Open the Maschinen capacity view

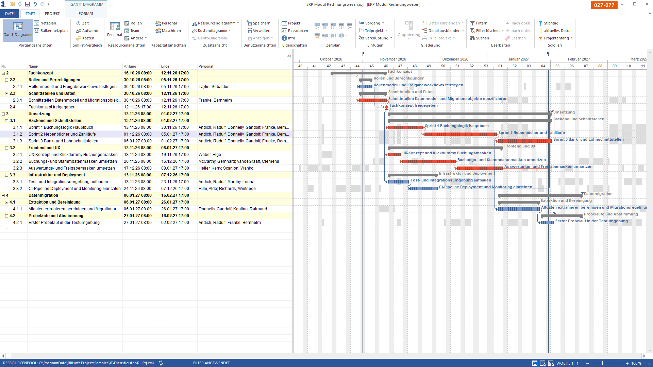point(168,31)
